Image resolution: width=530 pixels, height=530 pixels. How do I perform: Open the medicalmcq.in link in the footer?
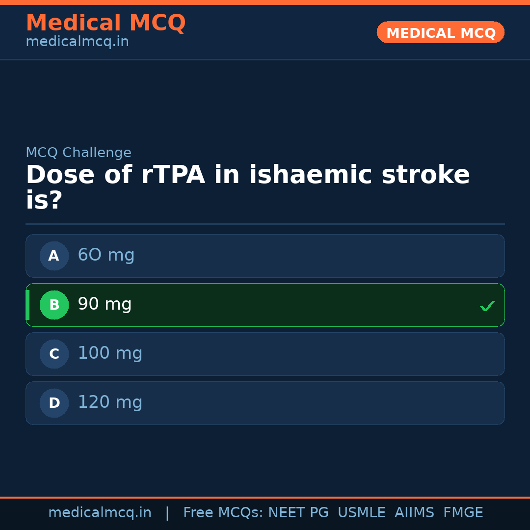(100, 513)
